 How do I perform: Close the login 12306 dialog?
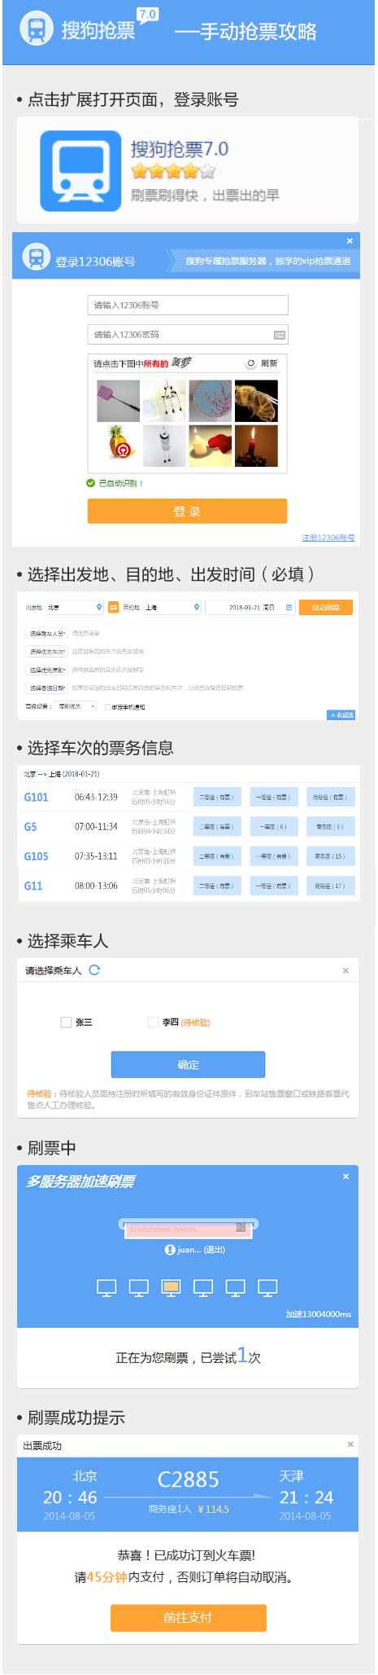(x=350, y=240)
